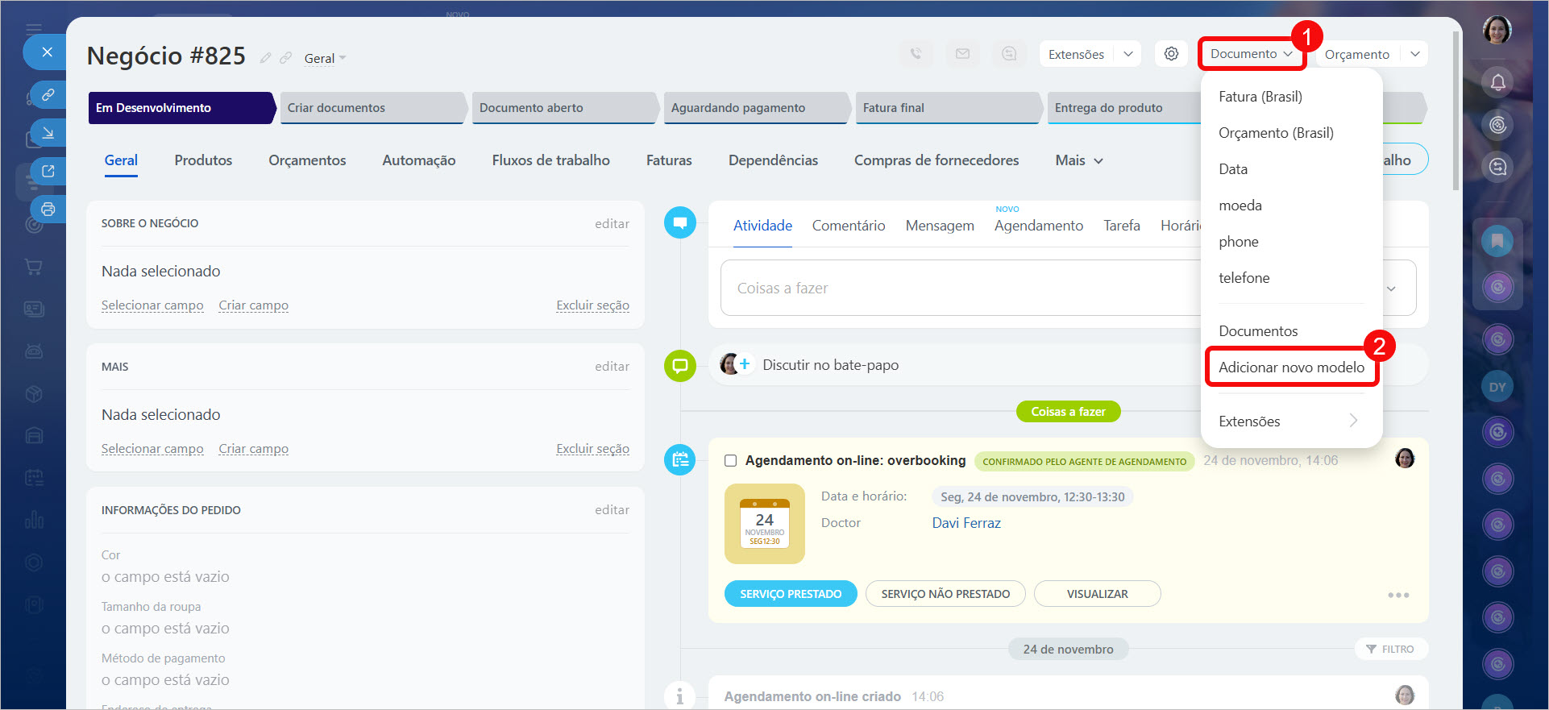The width and height of the screenshot is (1549, 710).
Task: Check the Agendamento on-line overbooking checkbox
Action: click(730, 461)
